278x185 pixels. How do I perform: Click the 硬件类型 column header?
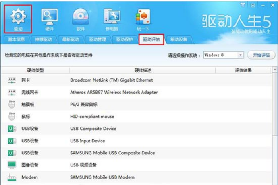point(35,70)
